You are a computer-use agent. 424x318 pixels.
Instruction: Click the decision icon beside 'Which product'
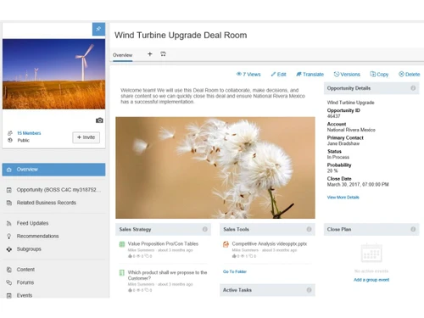point(122,273)
